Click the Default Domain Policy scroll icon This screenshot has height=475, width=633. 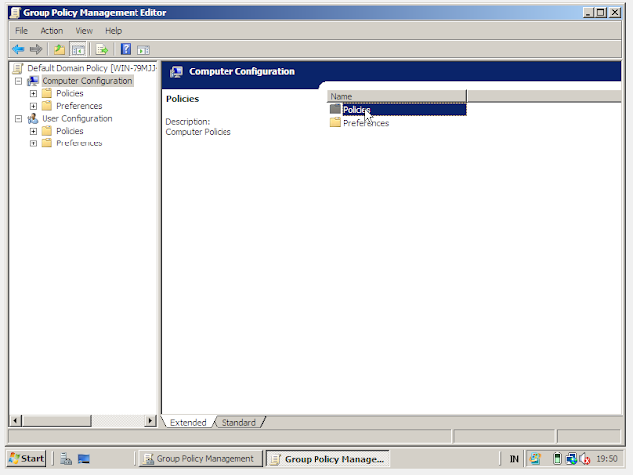(x=18, y=68)
